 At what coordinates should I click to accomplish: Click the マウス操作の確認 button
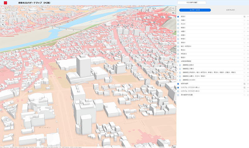(191, 2)
